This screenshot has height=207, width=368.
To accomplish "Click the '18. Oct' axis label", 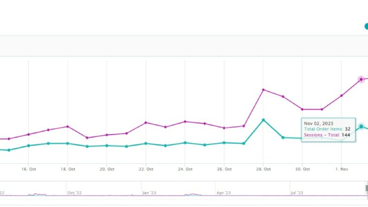I will [68, 169].
